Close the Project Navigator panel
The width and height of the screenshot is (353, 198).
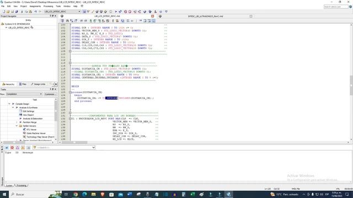click(55, 16)
